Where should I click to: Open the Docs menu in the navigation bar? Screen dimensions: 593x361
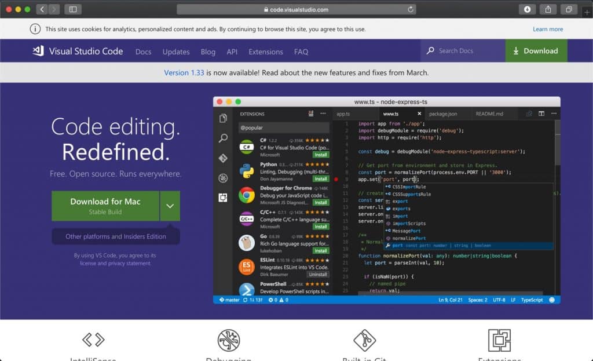tap(143, 52)
